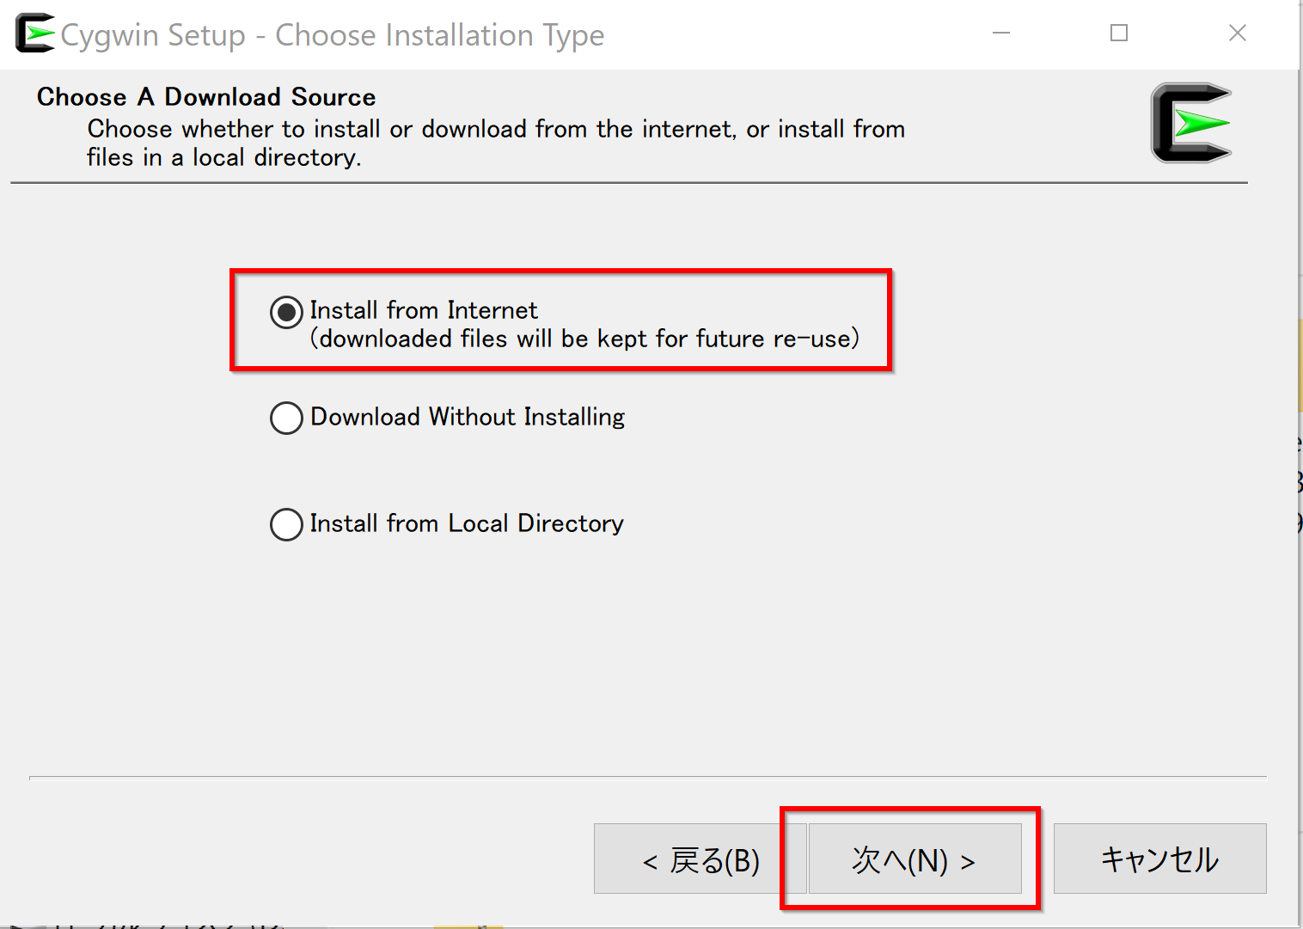
Task: Click the large Cygwin logo in header
Action: [x=1191, y=123]
